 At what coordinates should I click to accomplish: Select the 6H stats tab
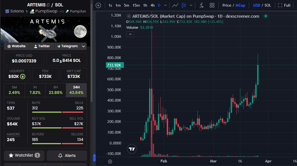pos(56,90)
